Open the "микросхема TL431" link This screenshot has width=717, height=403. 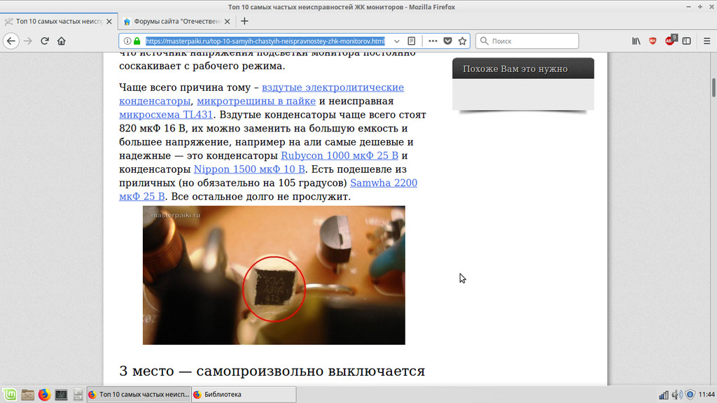click(166, 115)
